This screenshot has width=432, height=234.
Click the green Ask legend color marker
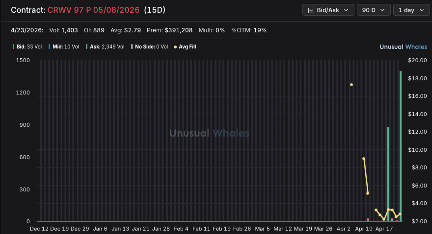86,47
